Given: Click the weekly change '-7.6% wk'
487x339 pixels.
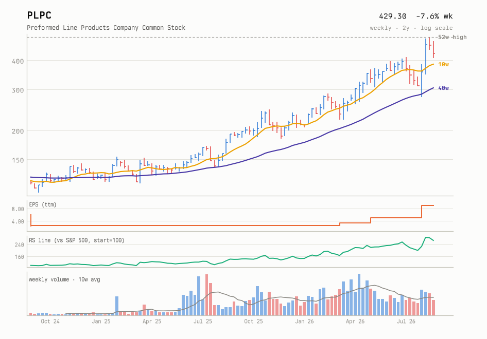Looking at the screenshot, I should pyautogui.click(x=434, y=16).
